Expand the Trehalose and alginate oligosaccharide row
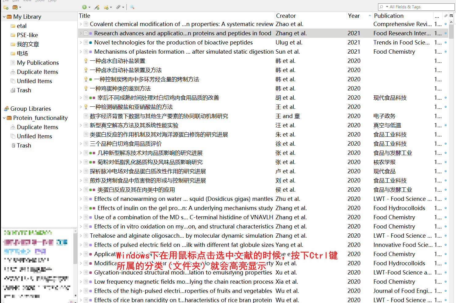 coord(81,236)
